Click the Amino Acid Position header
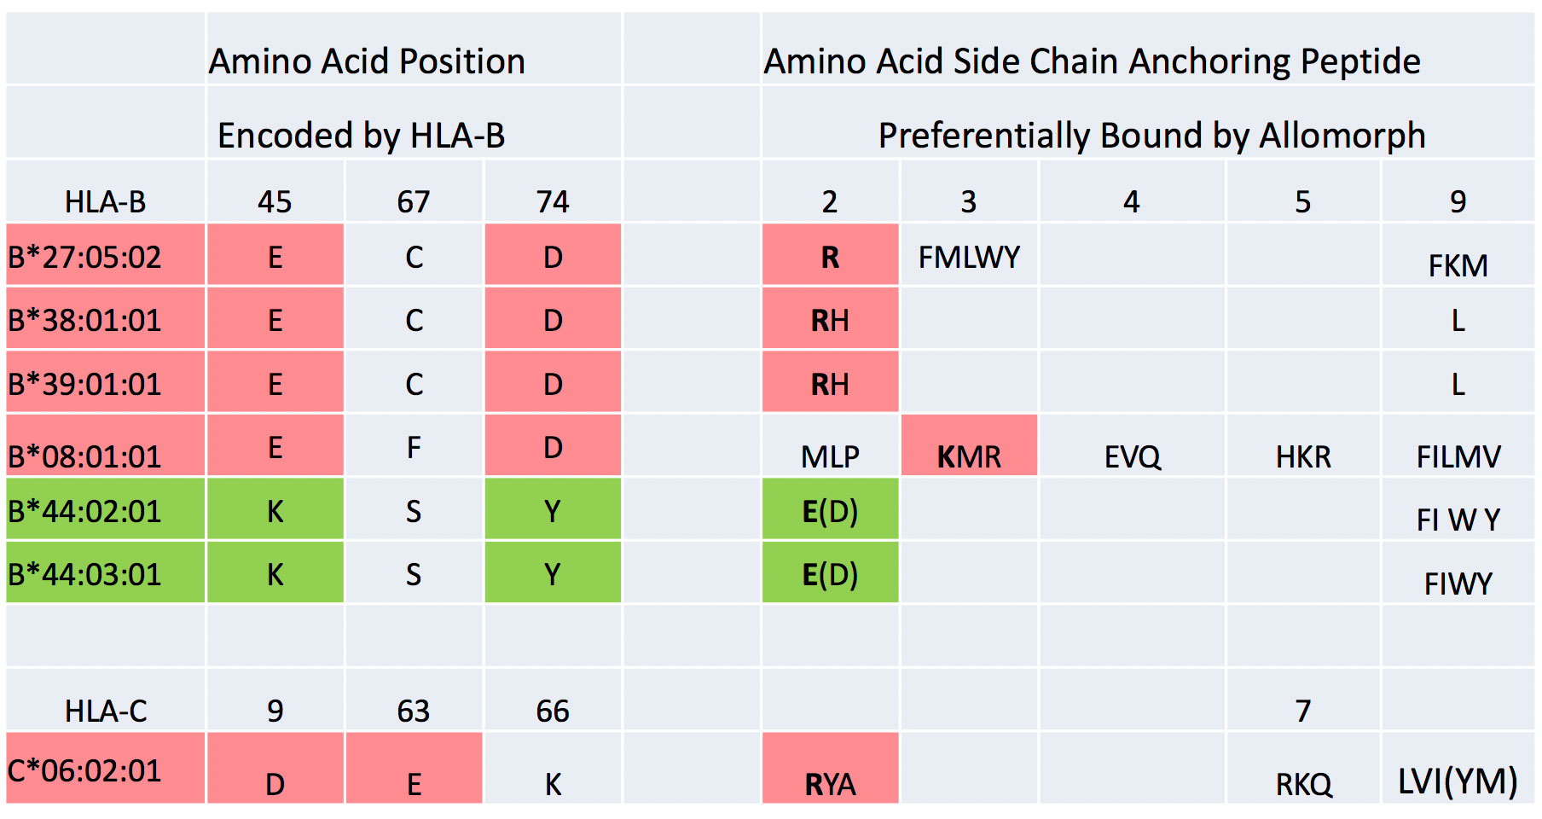 (367, 61)
